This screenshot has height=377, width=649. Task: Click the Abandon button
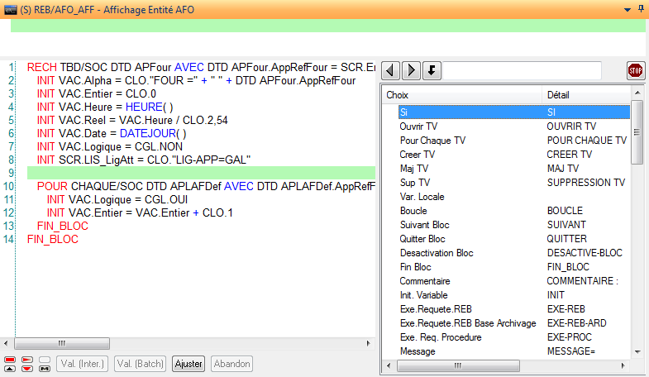[231, 364]
